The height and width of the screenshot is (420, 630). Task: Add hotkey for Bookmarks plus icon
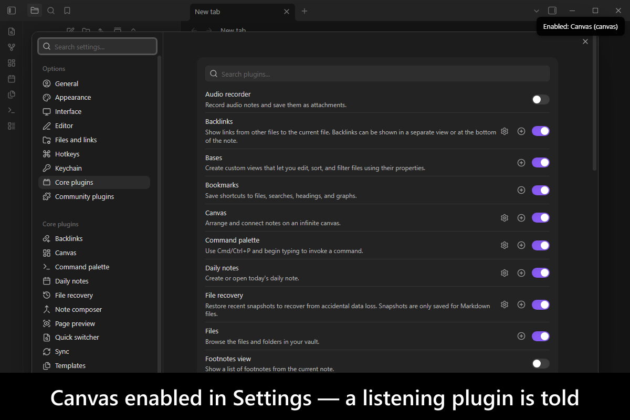point(521,190)
